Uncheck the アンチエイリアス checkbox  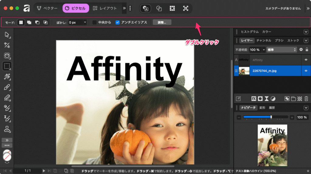click(118, 22)
